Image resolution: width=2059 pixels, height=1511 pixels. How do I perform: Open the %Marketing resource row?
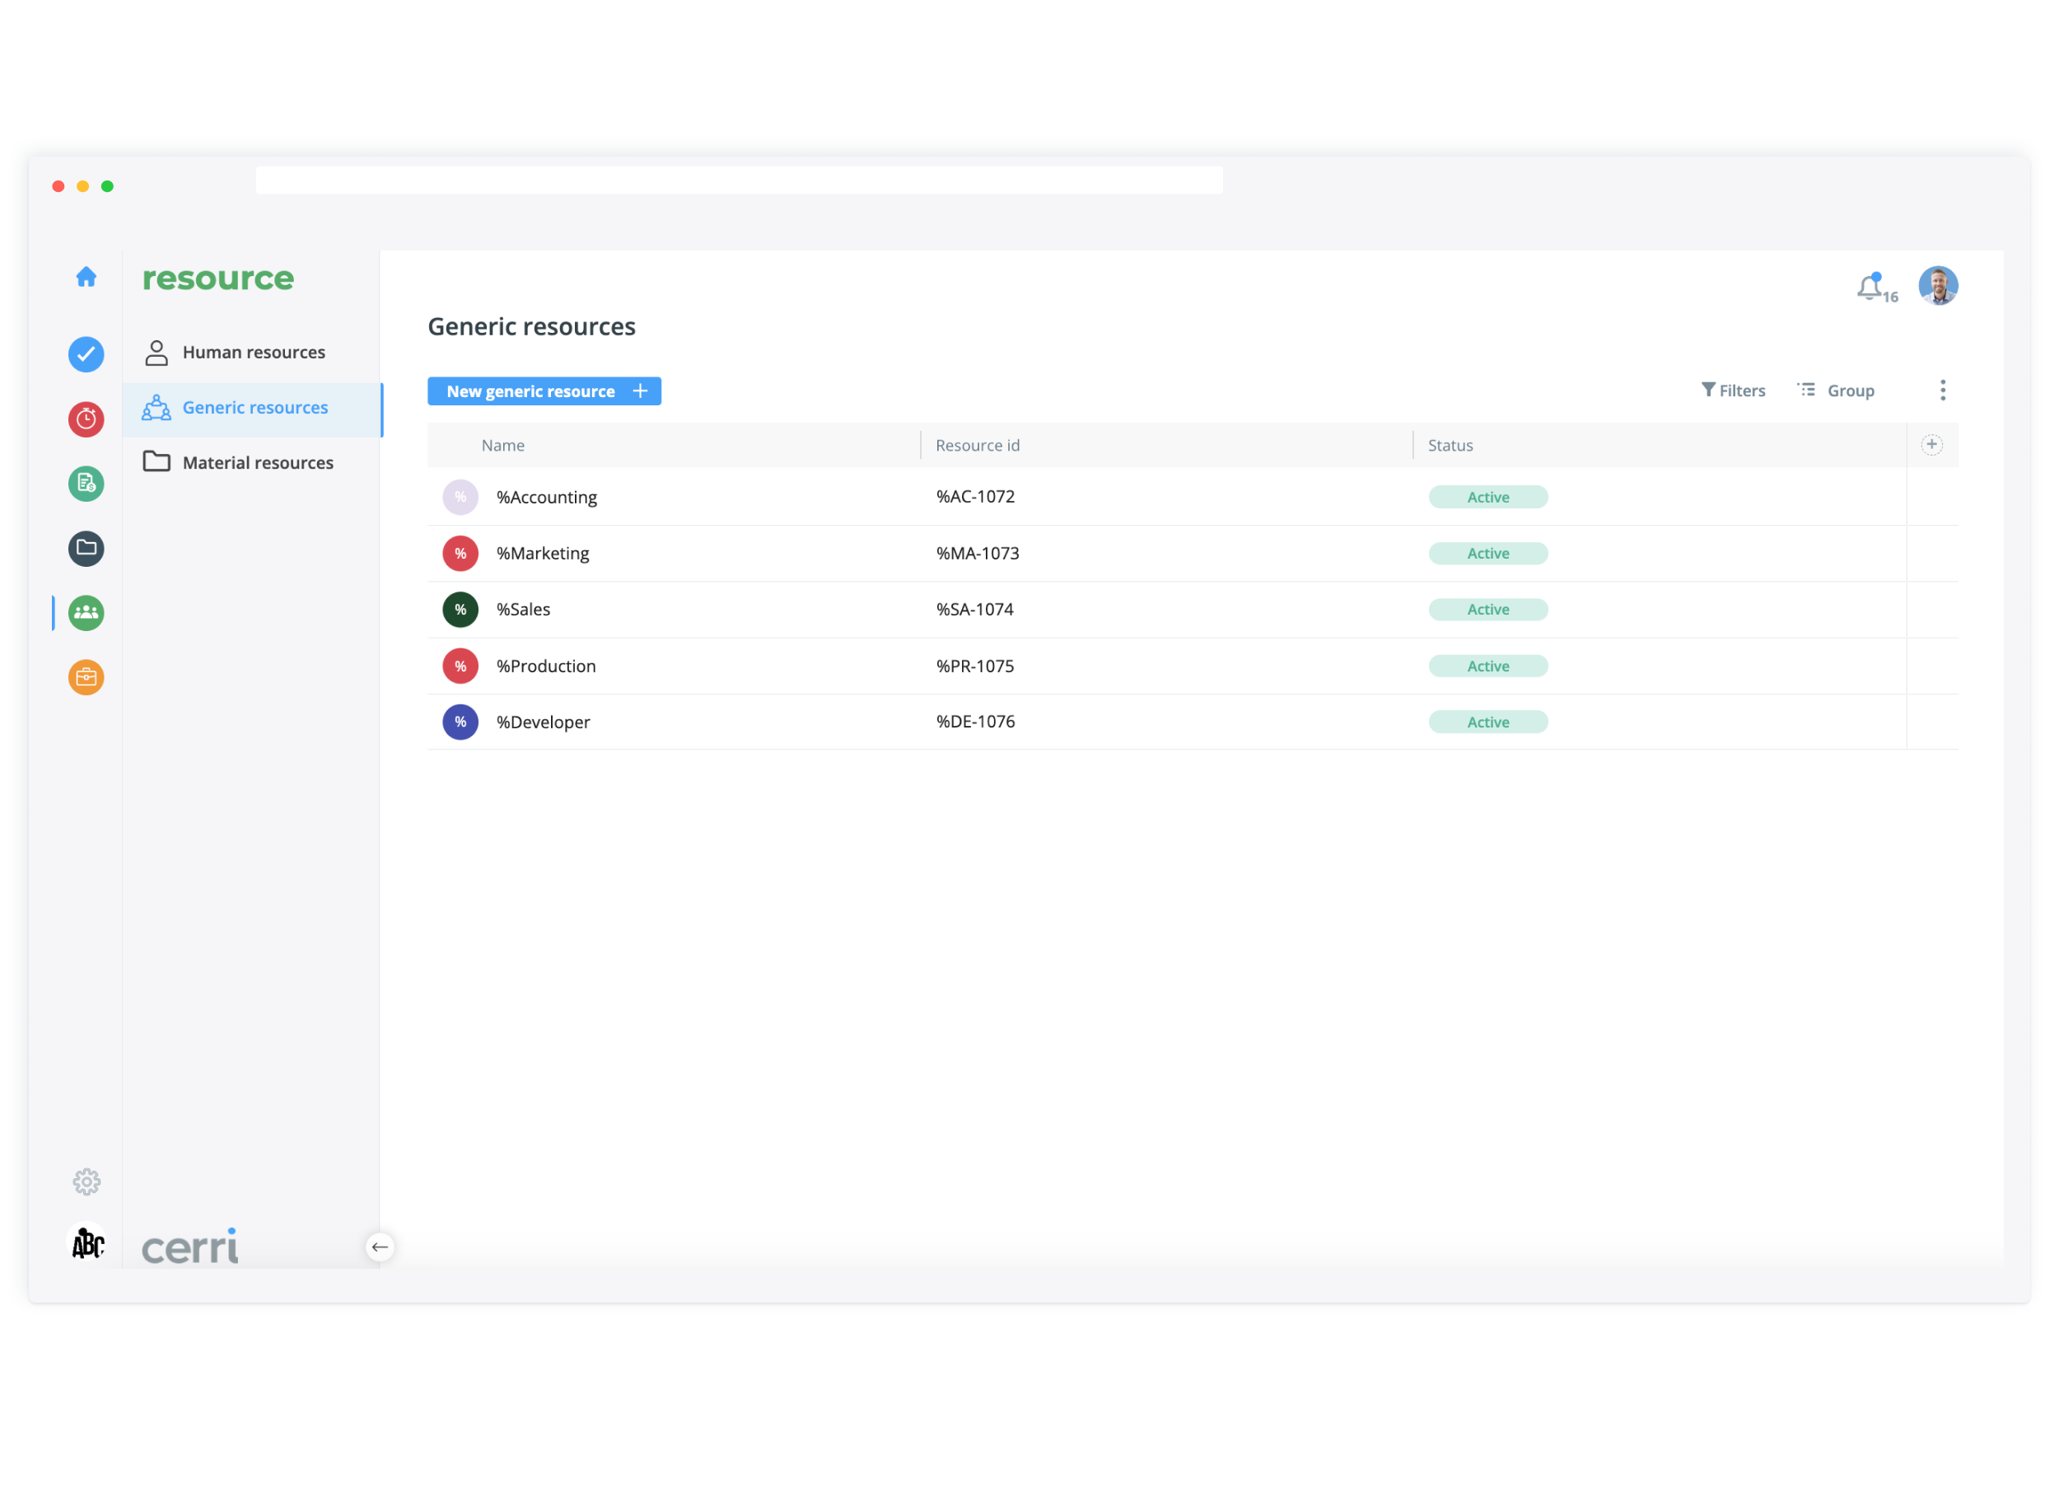(543, 554)
